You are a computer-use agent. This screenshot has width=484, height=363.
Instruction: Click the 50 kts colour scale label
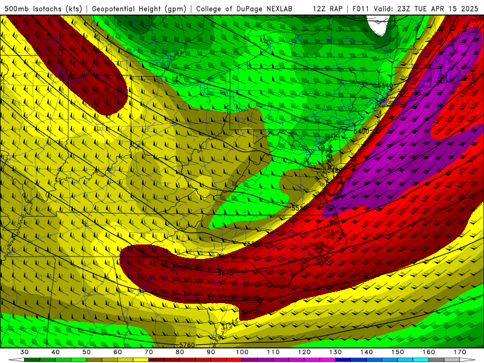87,352
